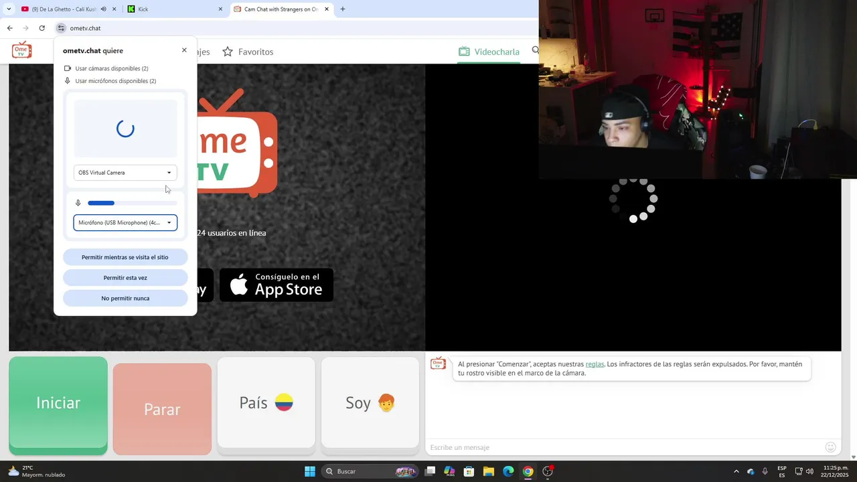Image resolution: width=857 pixels, height=482 pixels.
Task: Open site information icon in address bar
Action: [x=61, y=28]
